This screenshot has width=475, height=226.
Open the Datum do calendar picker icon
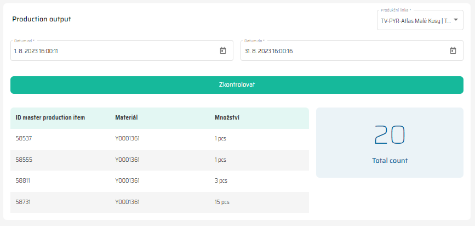click(453, 50)
